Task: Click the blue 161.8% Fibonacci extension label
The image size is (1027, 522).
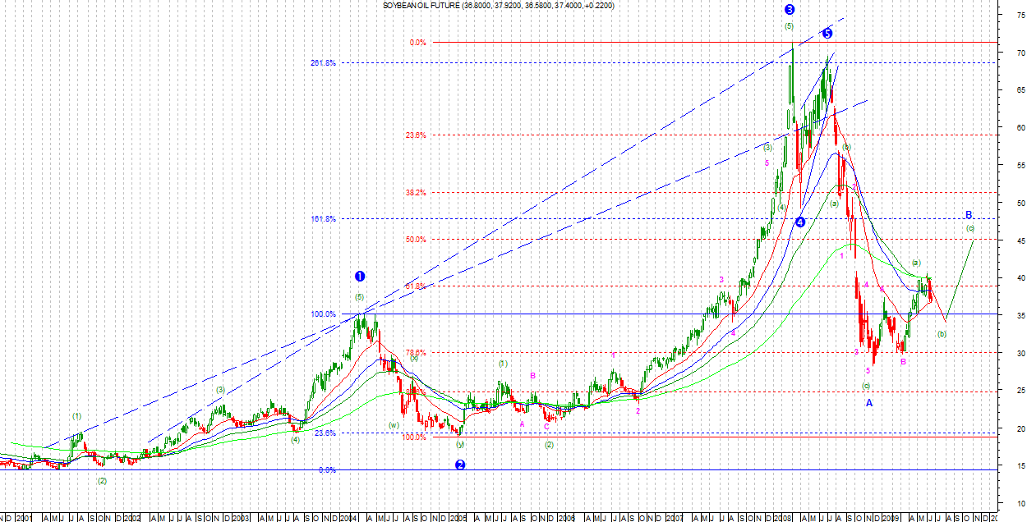Action: point(323,219)
